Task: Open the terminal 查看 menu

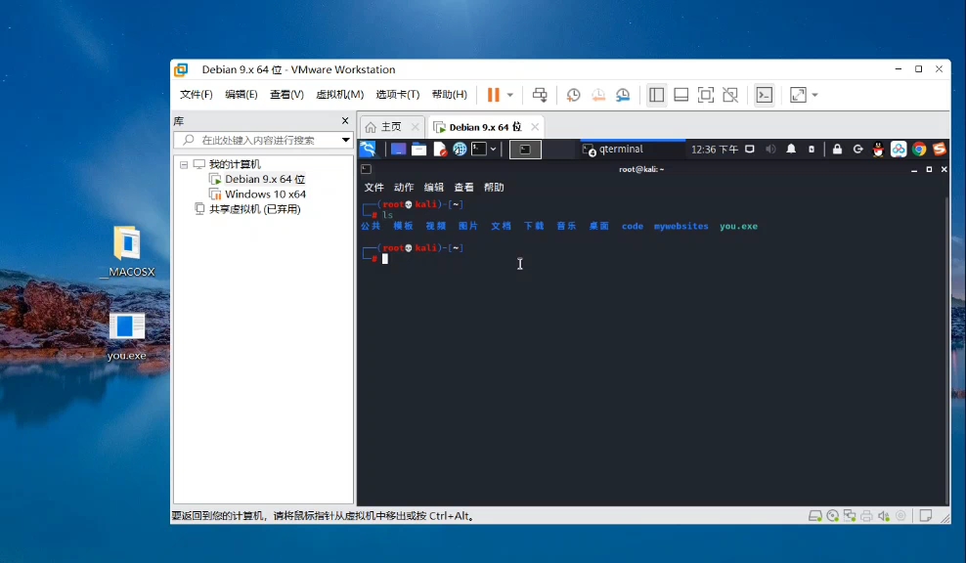Action: click(463, 188)
